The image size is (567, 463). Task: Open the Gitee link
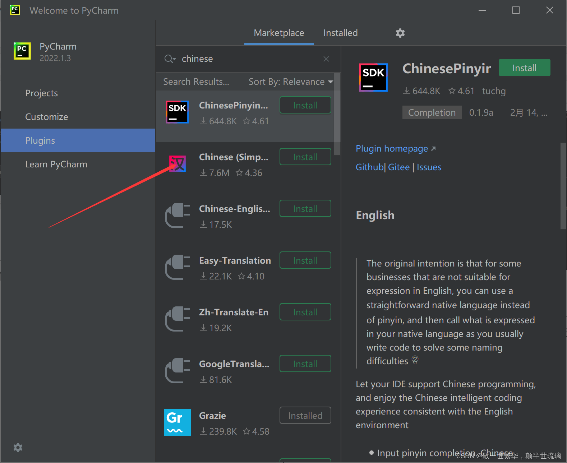click(399, 167)
